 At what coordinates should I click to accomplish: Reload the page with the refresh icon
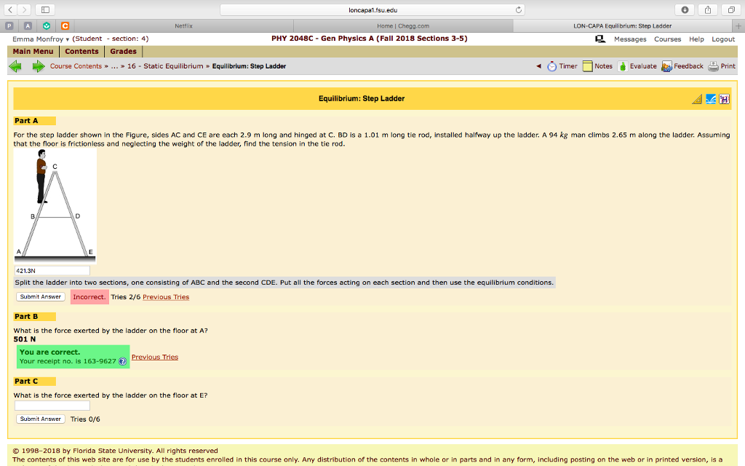(518, 9)
